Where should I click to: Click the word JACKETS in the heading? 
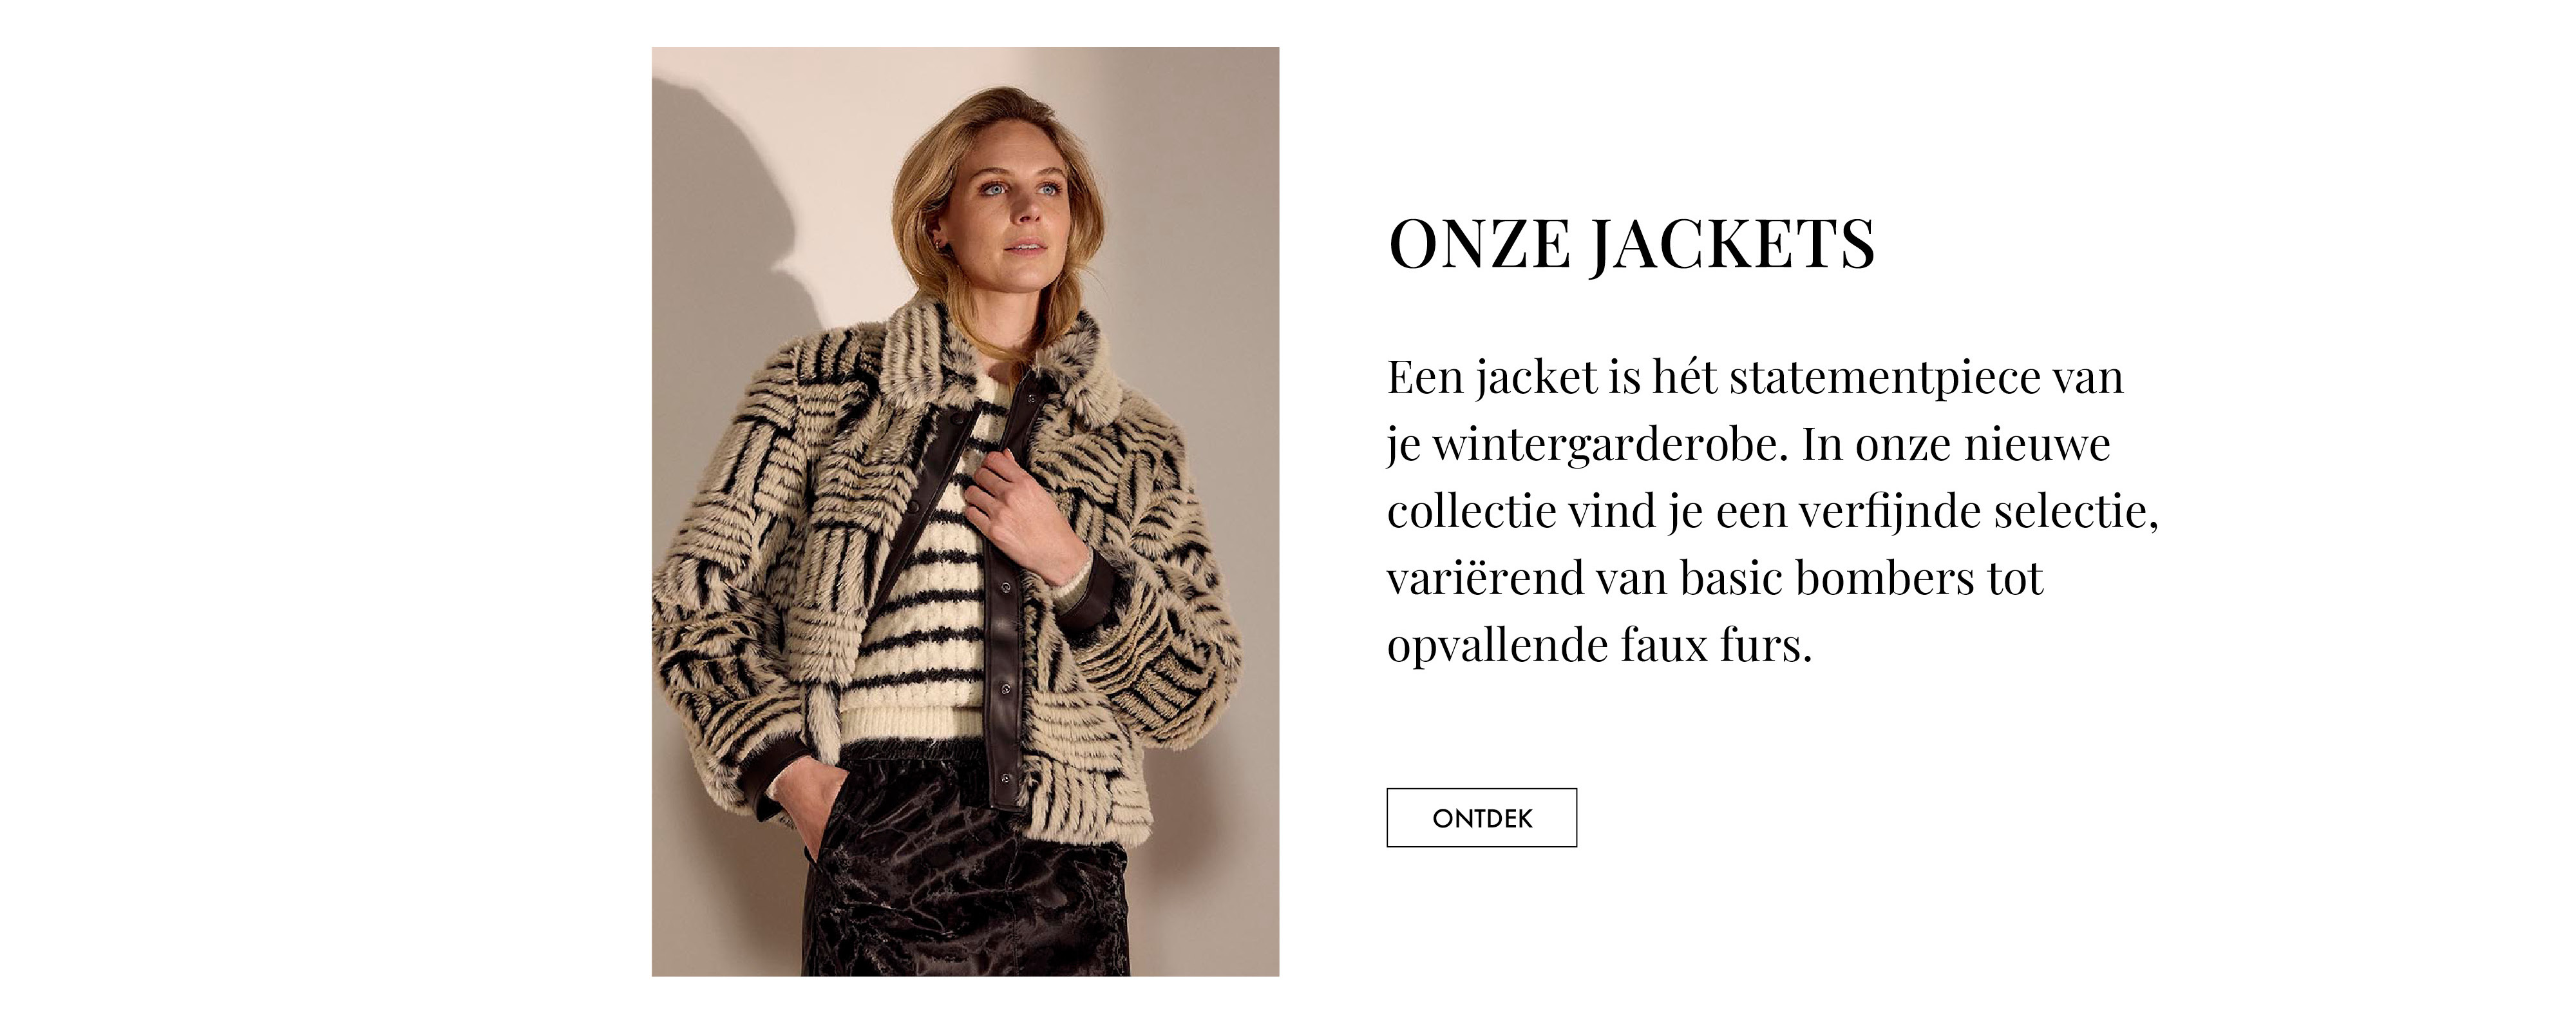(x=1732, y=244)
